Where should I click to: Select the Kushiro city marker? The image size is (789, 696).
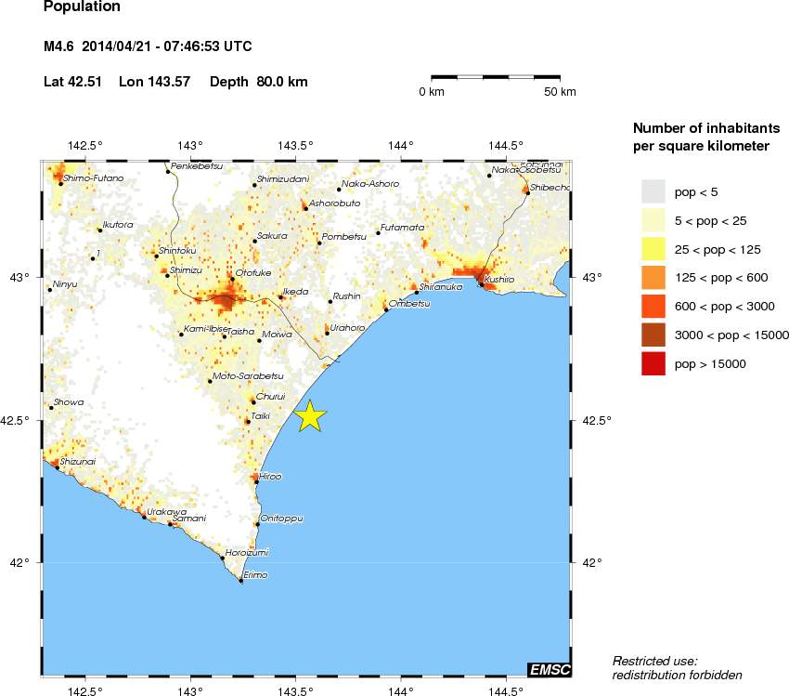(480, 284)
